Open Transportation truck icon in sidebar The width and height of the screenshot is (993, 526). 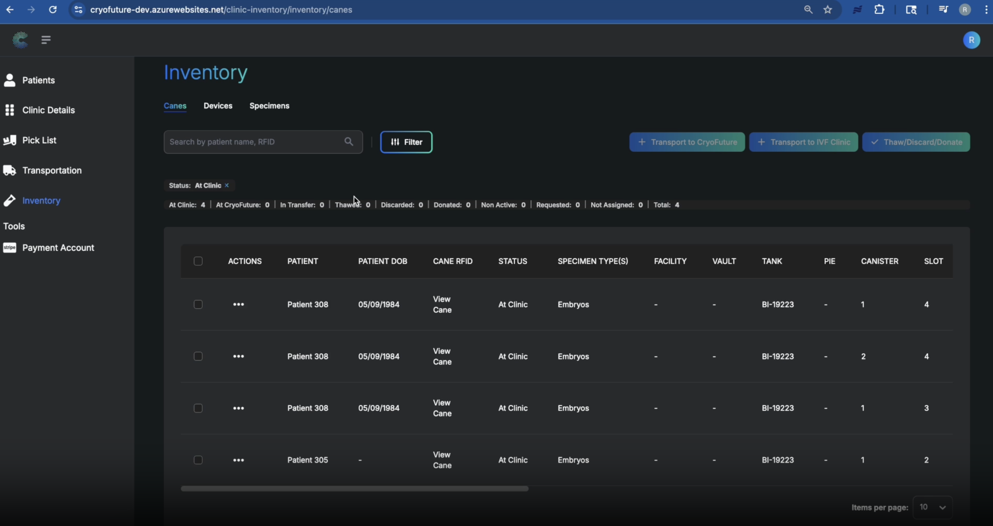point(10,170)
